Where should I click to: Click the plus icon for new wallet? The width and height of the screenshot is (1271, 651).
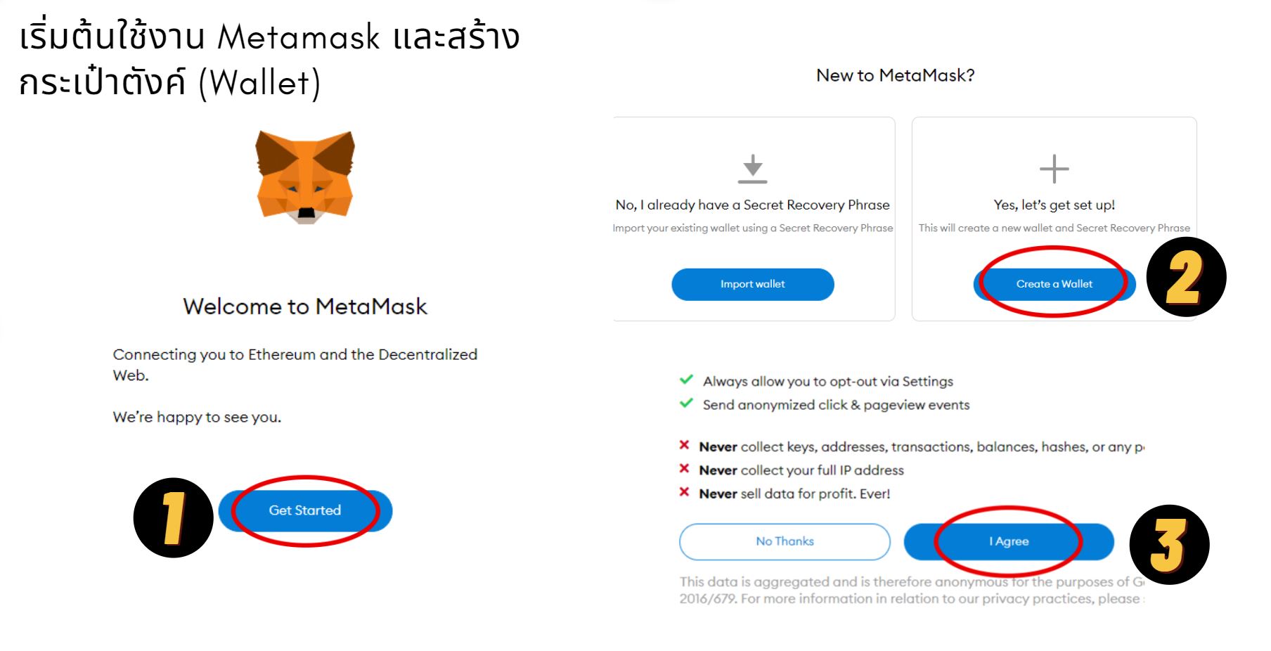point(1054,169)
